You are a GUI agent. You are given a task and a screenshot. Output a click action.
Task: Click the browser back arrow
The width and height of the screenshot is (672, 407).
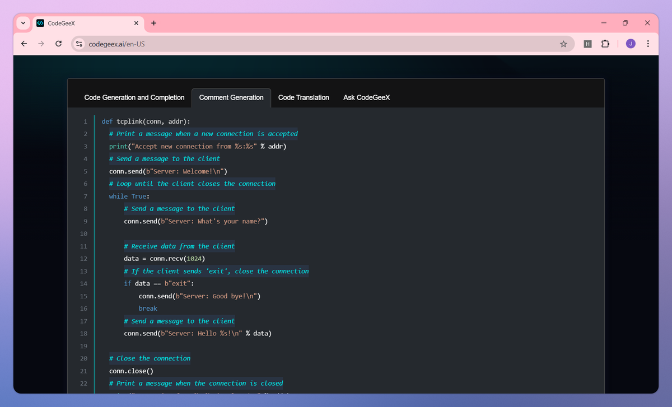pos(24,44)
